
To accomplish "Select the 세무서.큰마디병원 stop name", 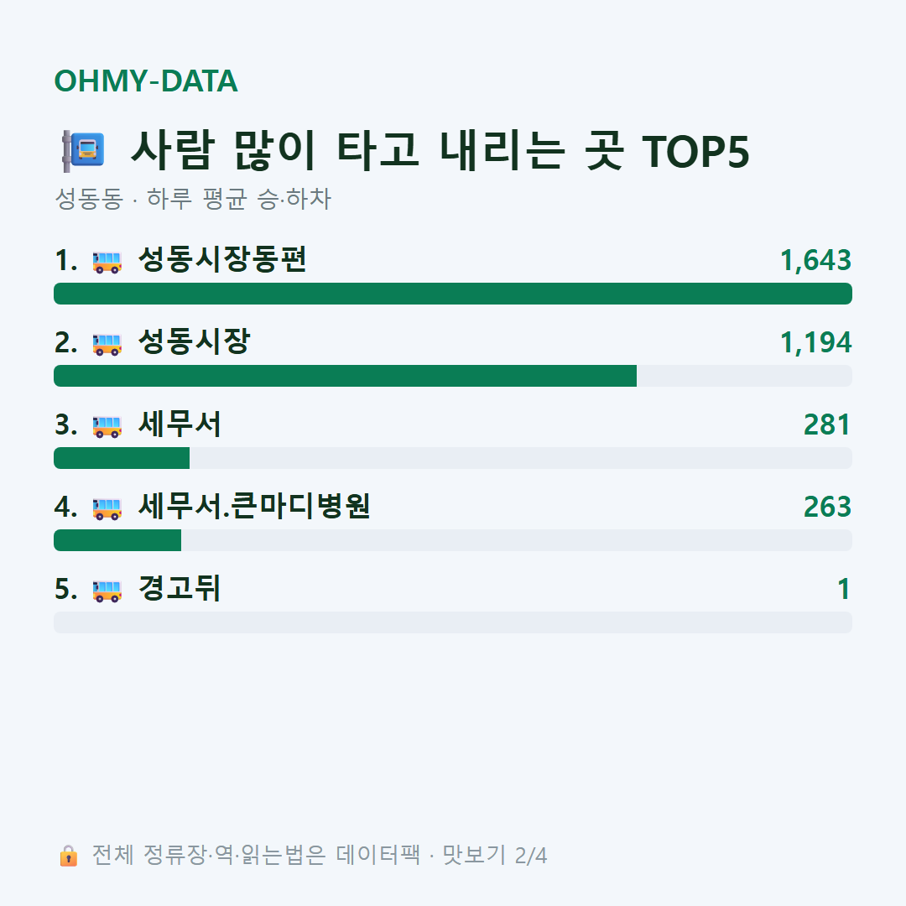I will click(253, 506).
